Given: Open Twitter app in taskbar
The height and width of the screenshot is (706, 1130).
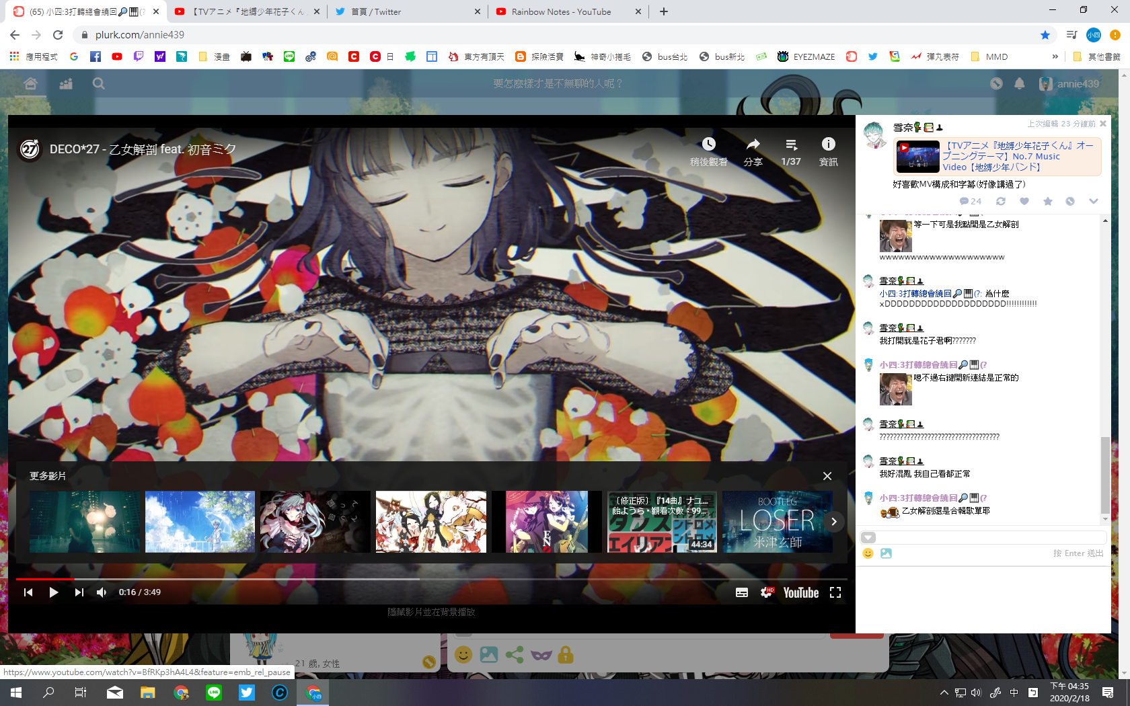Looking at the screenshot, I should [247, 693].
